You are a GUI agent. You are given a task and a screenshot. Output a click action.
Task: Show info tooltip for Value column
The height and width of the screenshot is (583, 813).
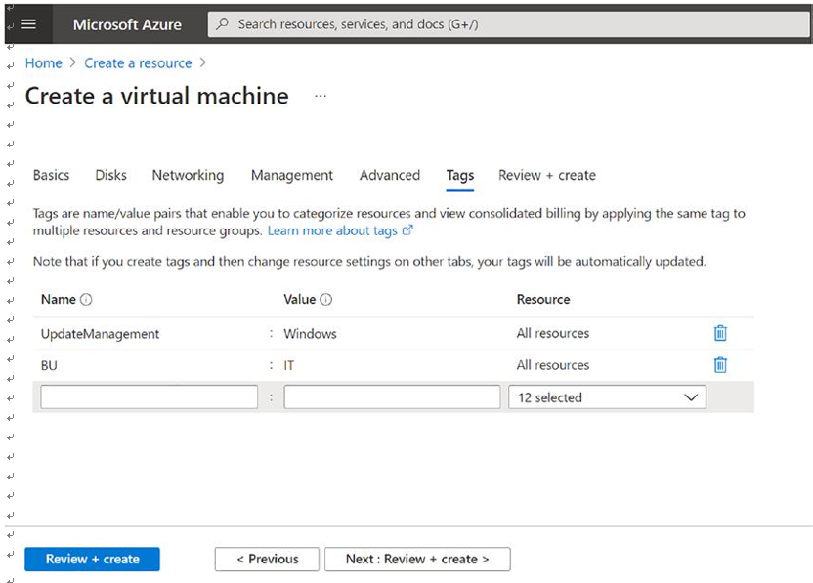coord(325,299)
